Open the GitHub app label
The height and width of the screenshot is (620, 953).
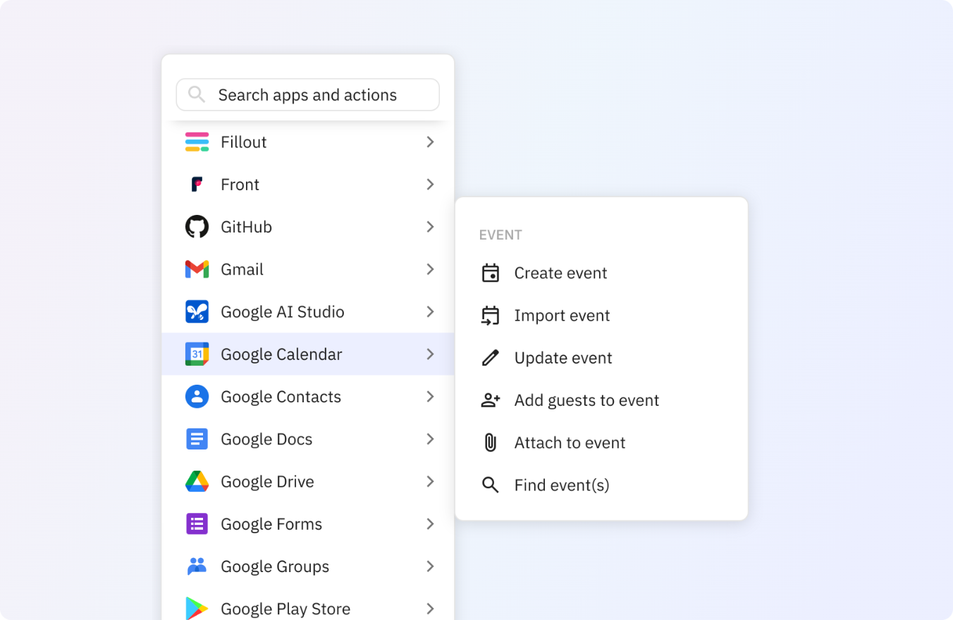click(247, 227)
